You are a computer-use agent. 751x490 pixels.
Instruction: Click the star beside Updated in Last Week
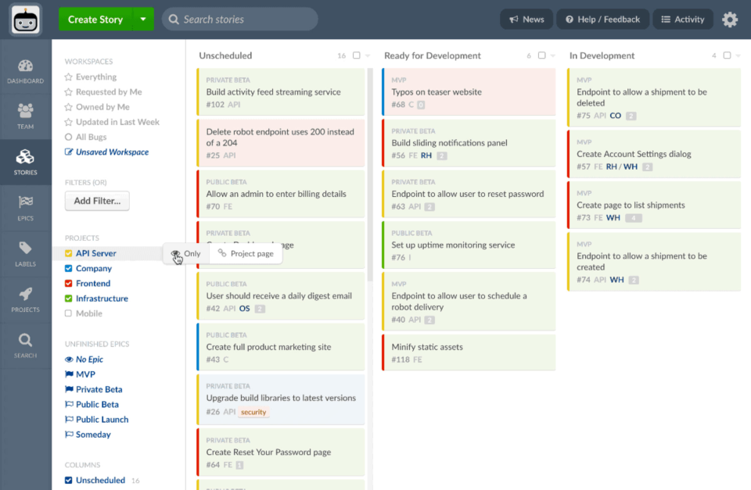[x=69, y=122]
